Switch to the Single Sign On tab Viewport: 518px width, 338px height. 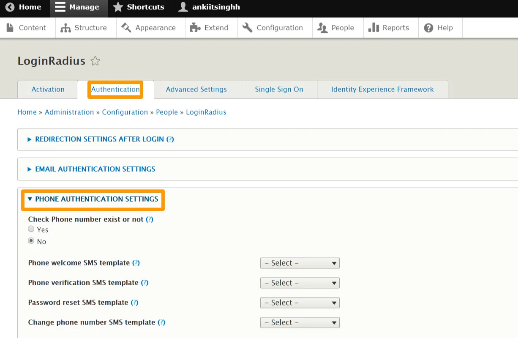point(279,89)
